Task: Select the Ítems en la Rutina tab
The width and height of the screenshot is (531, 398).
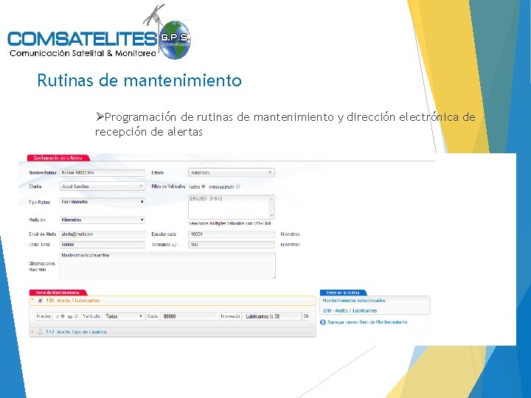Action: pos(343,293)
